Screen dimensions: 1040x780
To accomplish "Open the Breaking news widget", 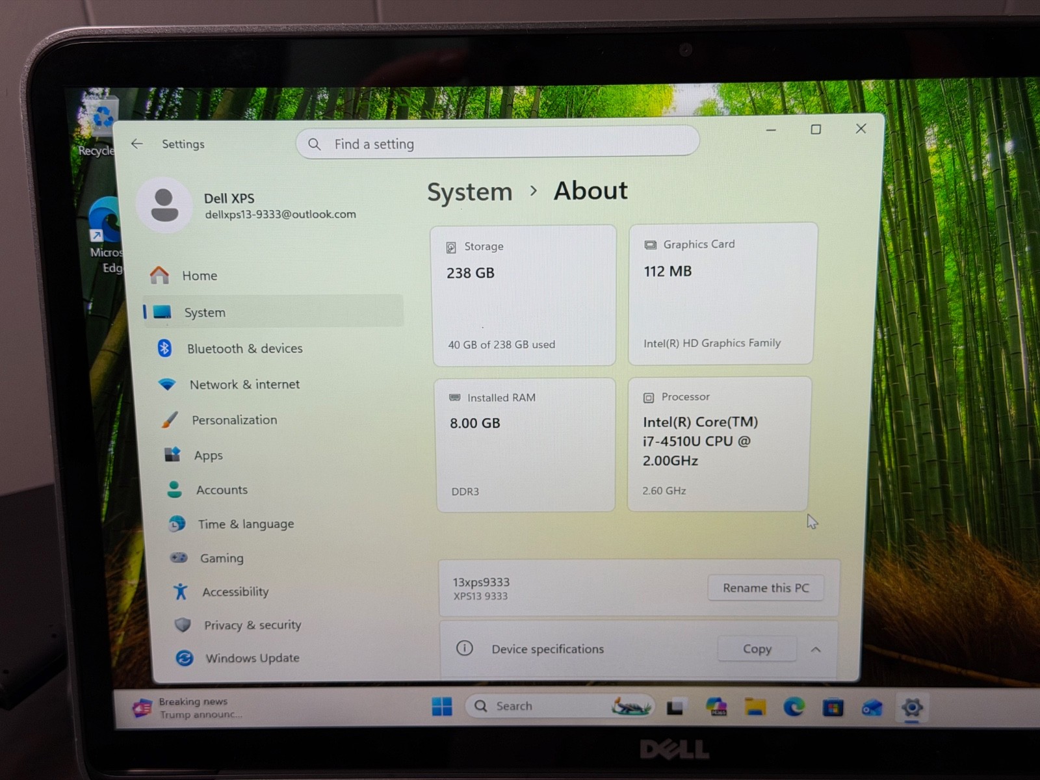I will 188,708.
